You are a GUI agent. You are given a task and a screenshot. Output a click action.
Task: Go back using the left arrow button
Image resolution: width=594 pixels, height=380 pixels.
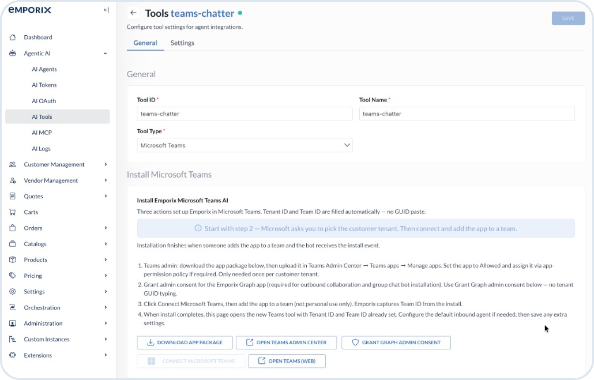[133, 13]
